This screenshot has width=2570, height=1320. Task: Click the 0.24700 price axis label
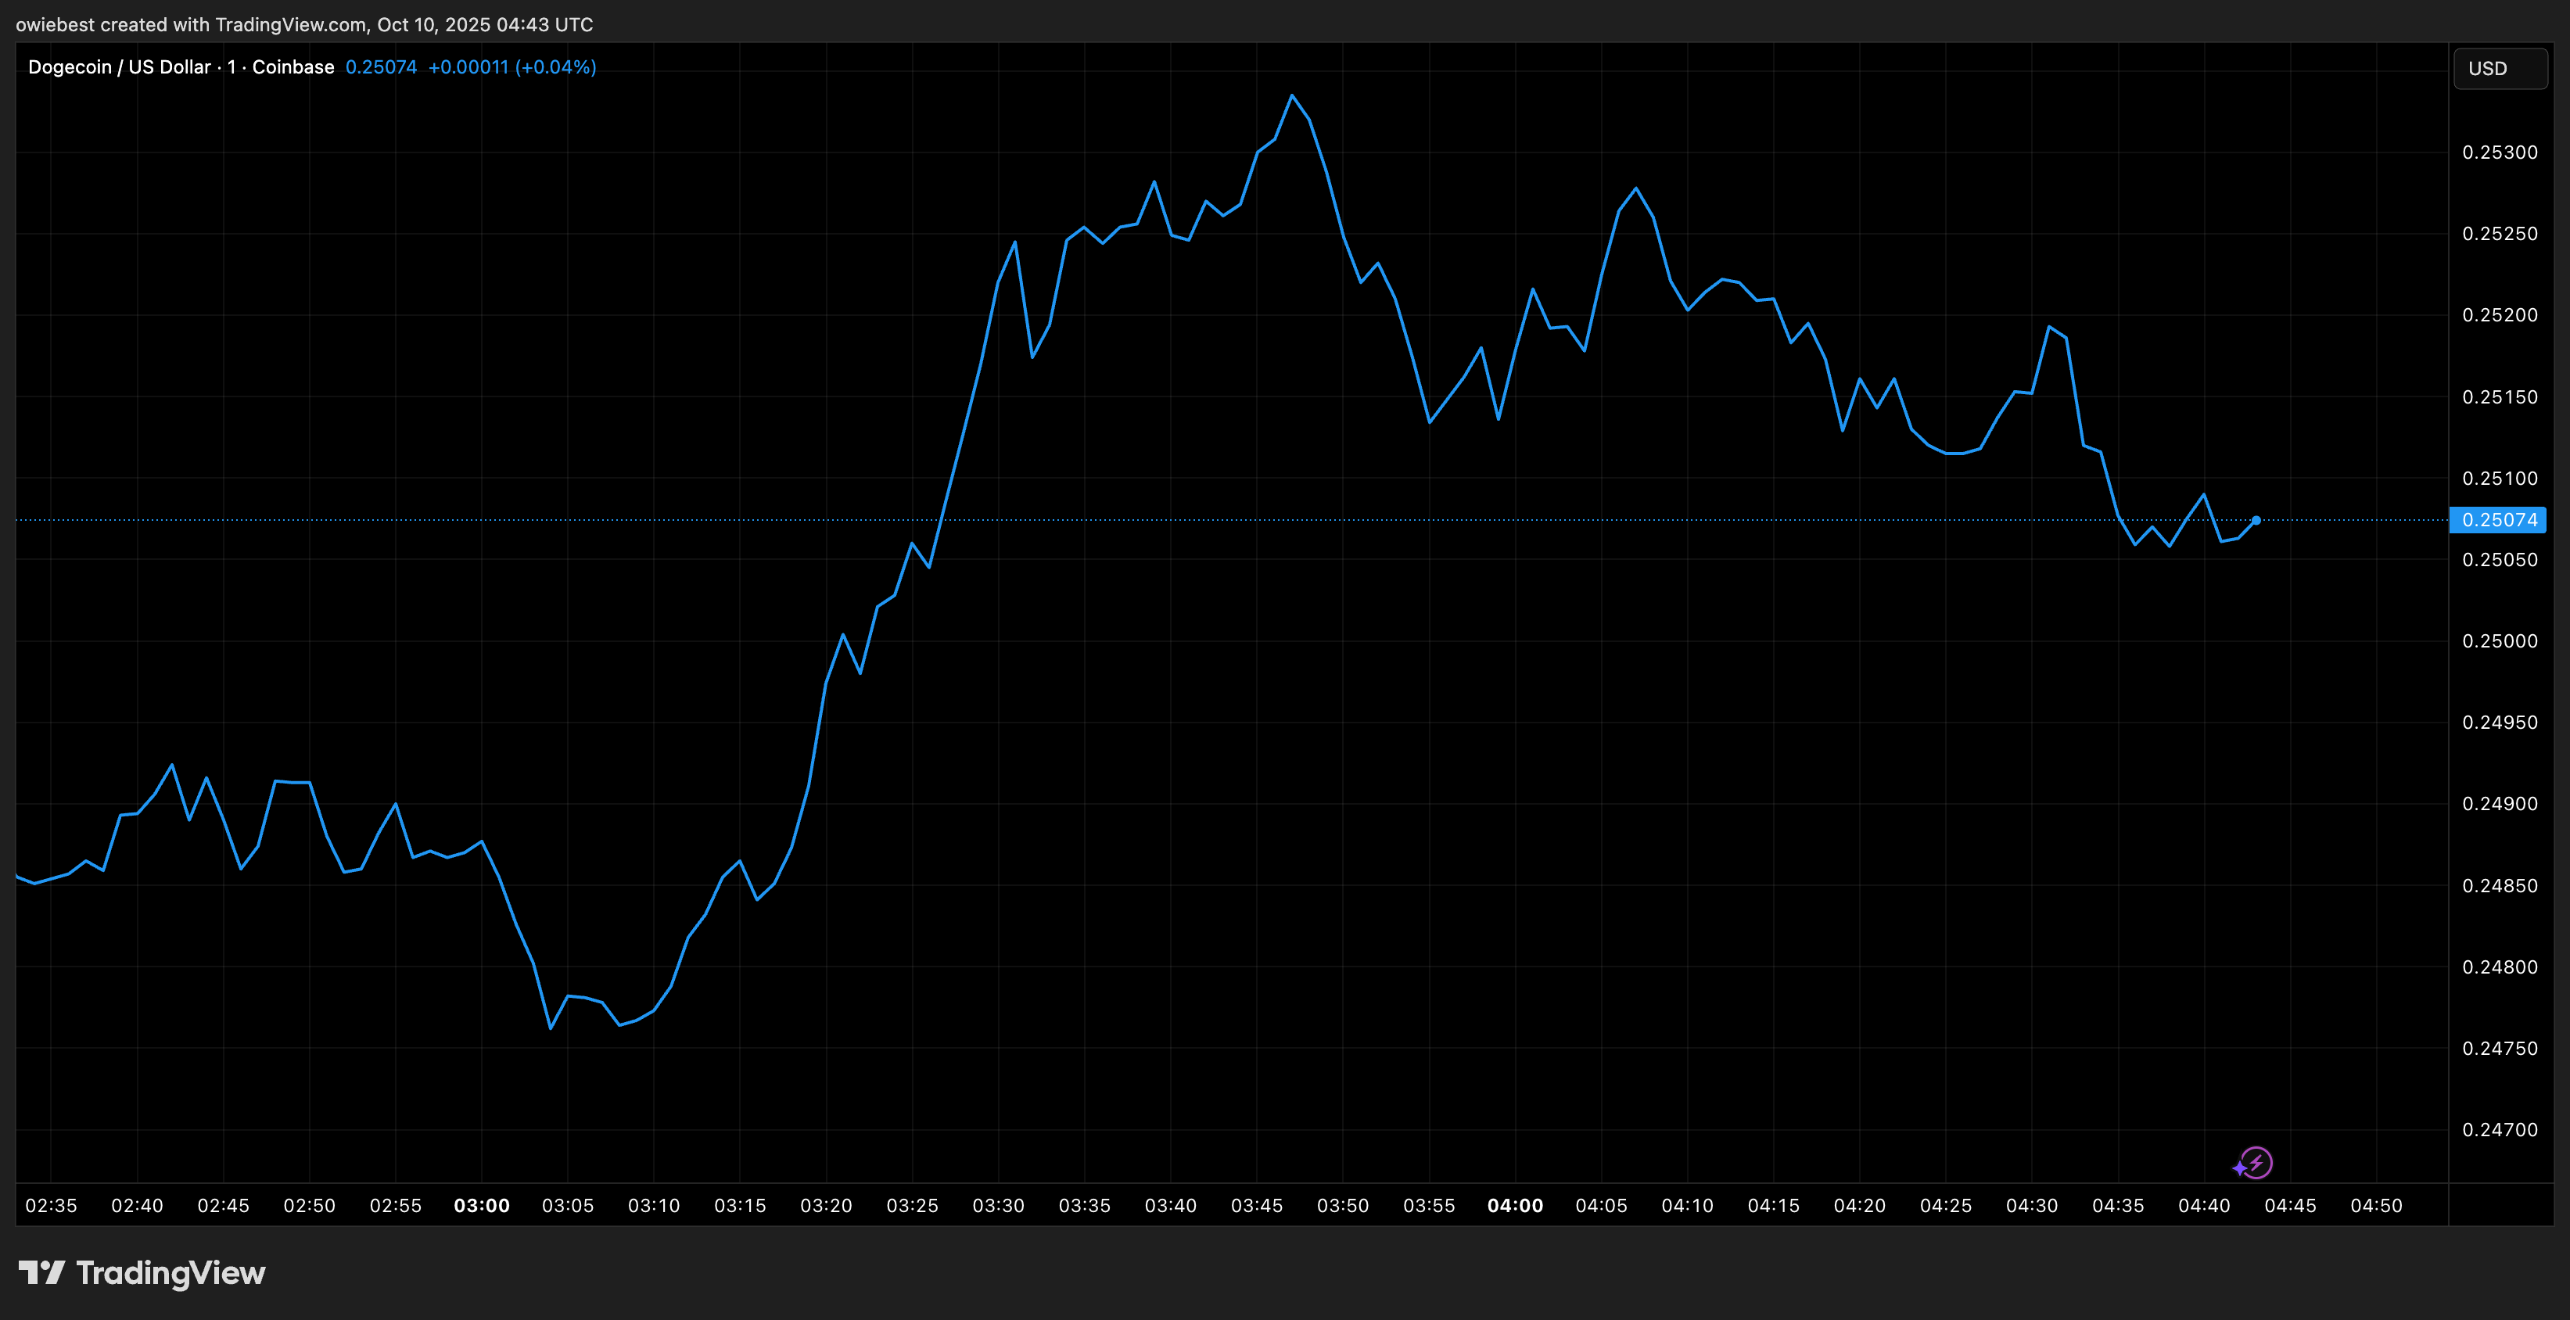coord(2499,1129)
